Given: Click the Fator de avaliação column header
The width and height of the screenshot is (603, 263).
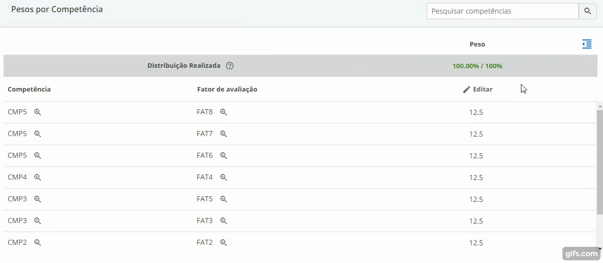Looking at the screenshot, I should 227,90.
